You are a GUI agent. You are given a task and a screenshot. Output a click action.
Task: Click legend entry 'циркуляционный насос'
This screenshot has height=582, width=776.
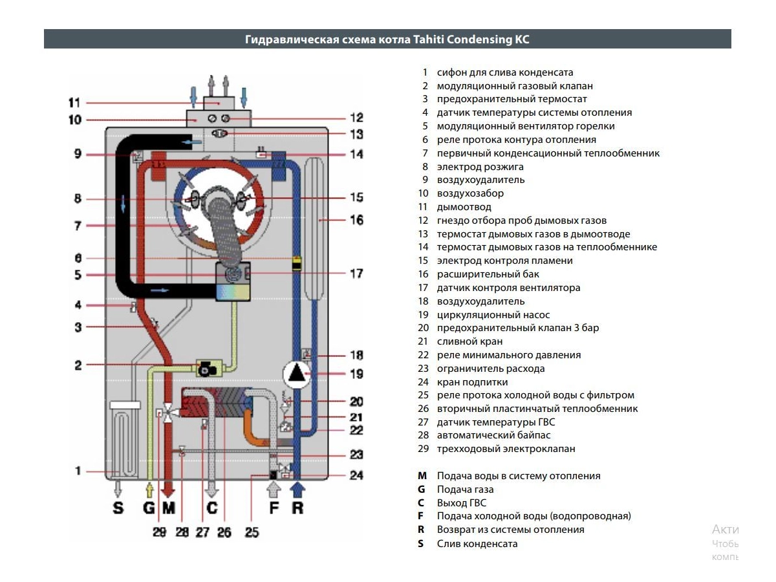click(x=493, y=315)
